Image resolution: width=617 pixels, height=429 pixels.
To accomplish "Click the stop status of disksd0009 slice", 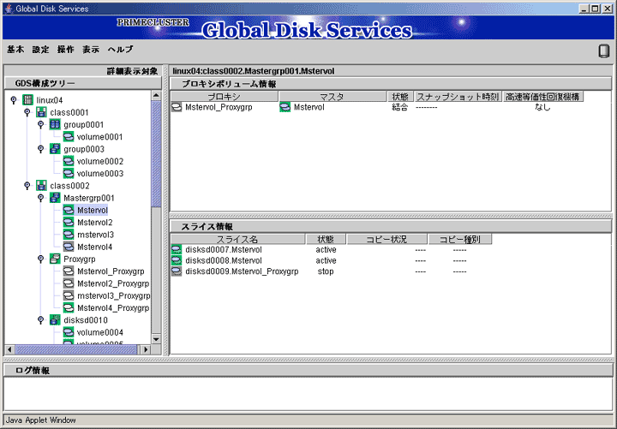I will [x=326, y=271].
